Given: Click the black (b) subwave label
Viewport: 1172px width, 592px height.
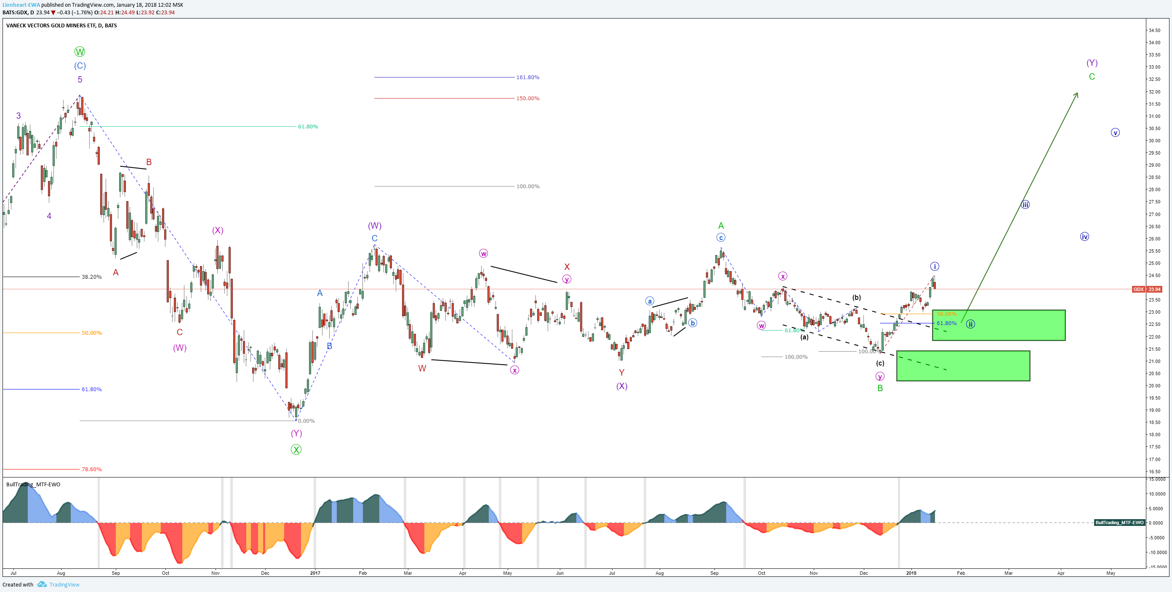Looking at the screenshot, I should tap(857, 298).
